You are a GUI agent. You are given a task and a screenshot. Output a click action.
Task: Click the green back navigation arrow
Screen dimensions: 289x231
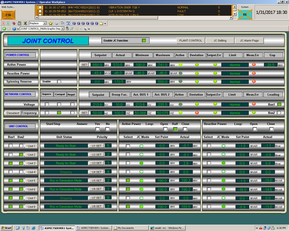4,29
